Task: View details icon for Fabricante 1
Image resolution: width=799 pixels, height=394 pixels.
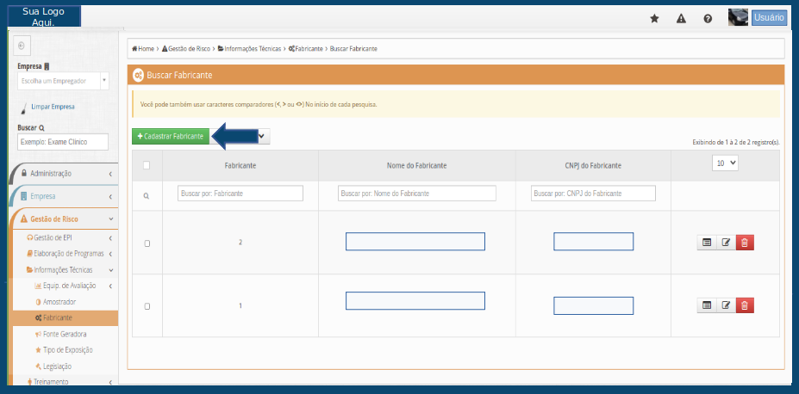Action: click(707, 305)
